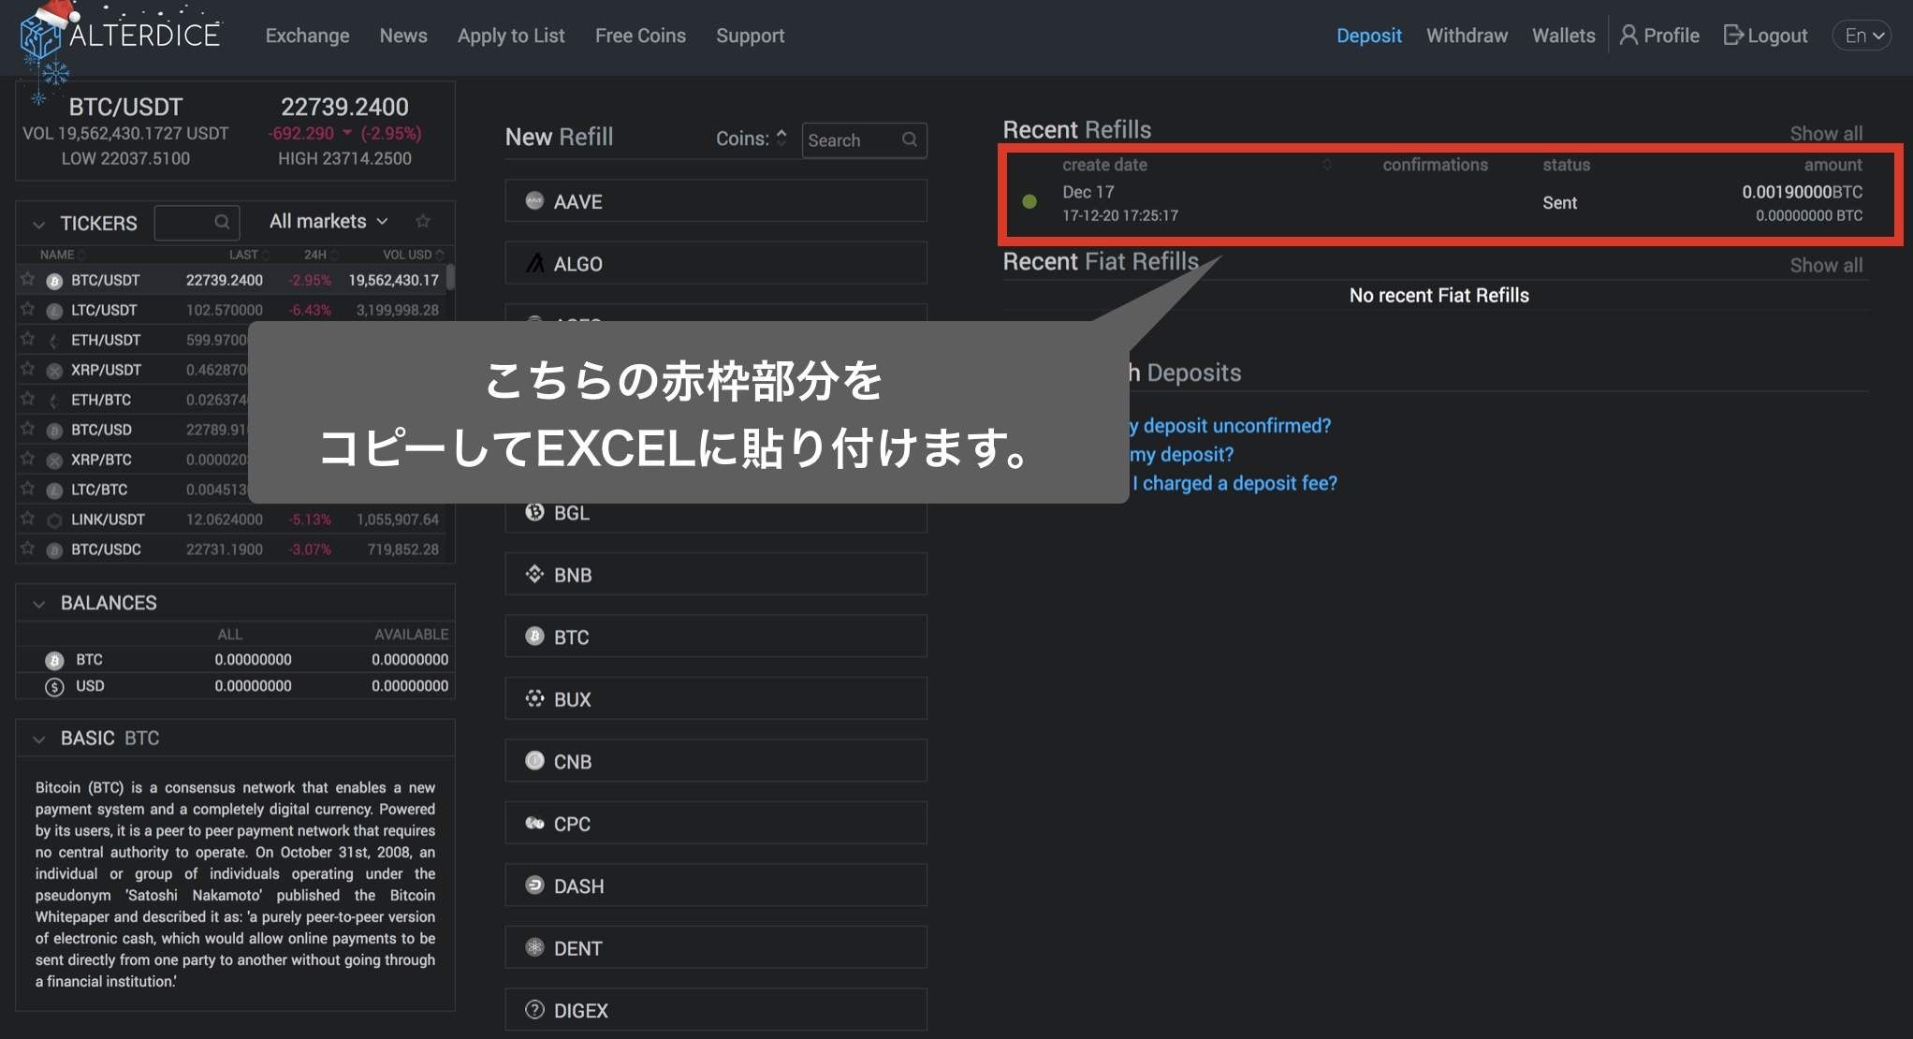Star the BTC/USDT ticker as favorite

point(28,279)
